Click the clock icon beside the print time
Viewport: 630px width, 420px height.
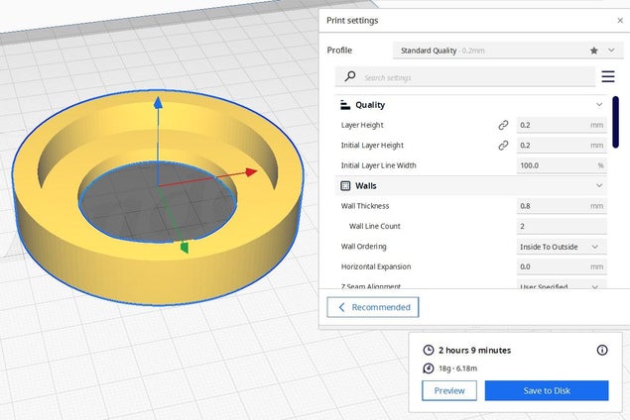pos(429,350)
